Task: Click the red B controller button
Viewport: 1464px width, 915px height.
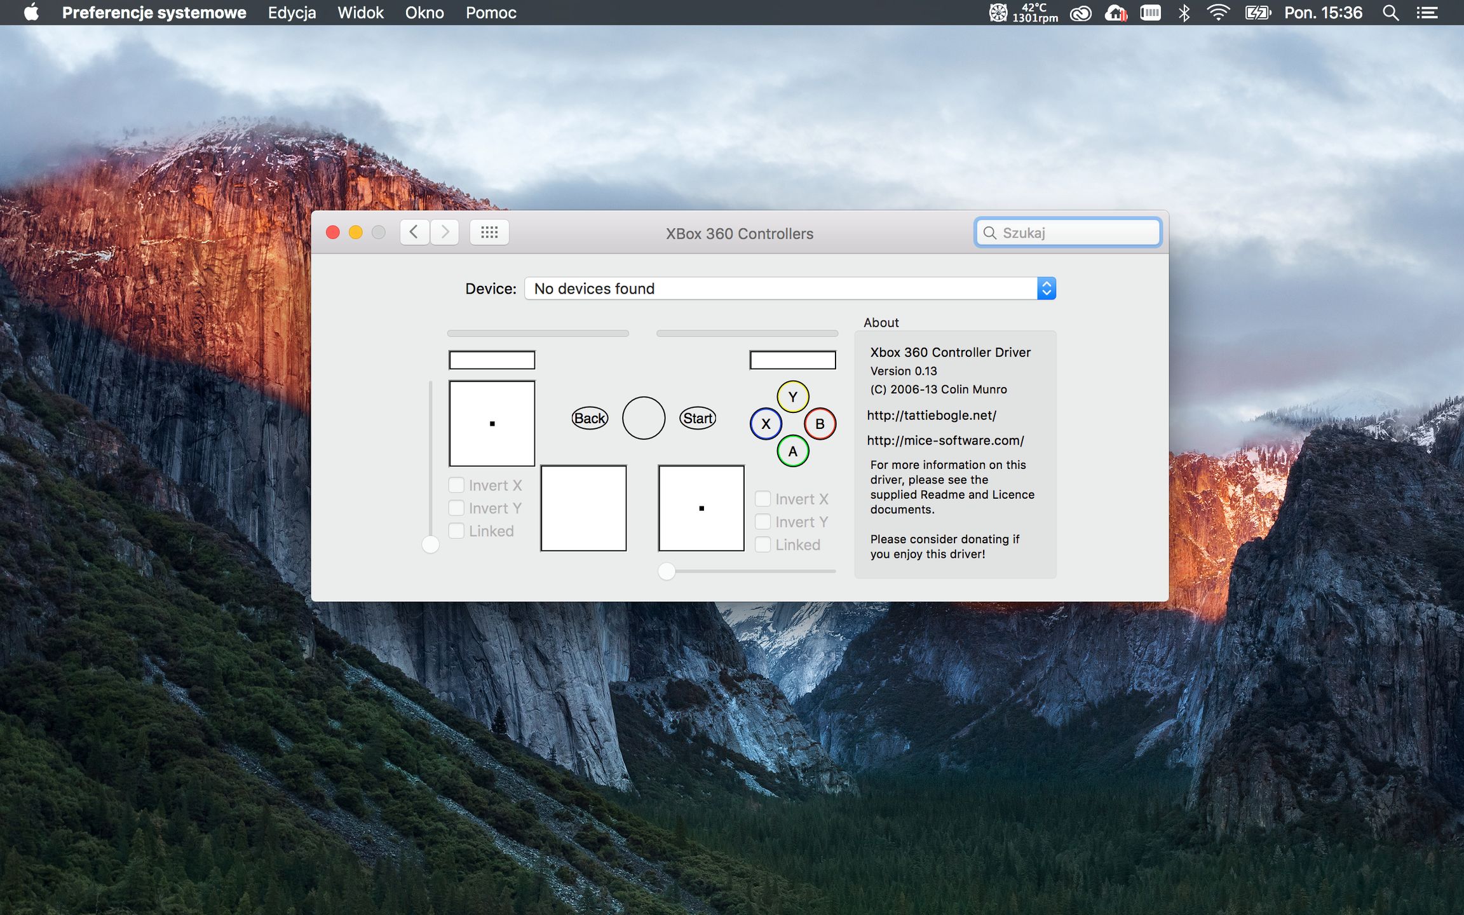Action: click(820, 424)
